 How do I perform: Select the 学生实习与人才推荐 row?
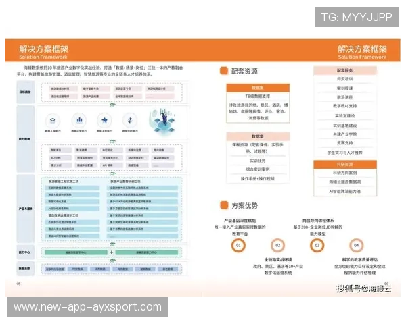(345, 153)
